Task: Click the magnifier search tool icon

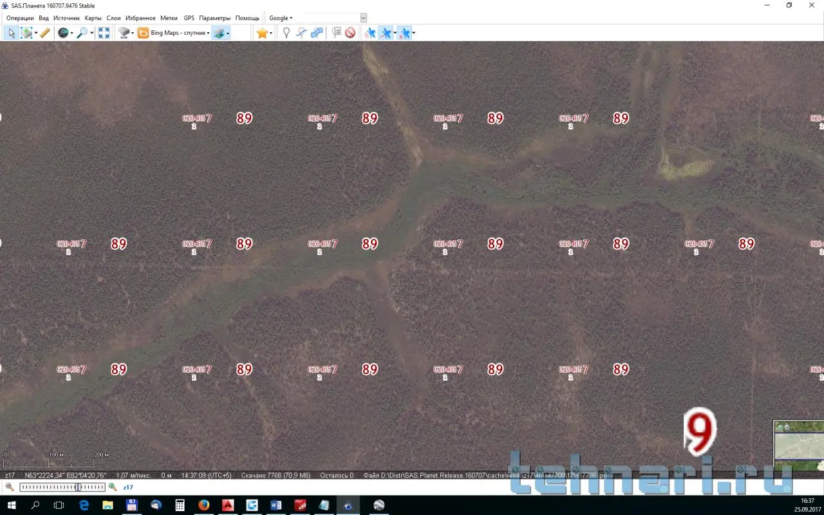Action: pos(82,33)
